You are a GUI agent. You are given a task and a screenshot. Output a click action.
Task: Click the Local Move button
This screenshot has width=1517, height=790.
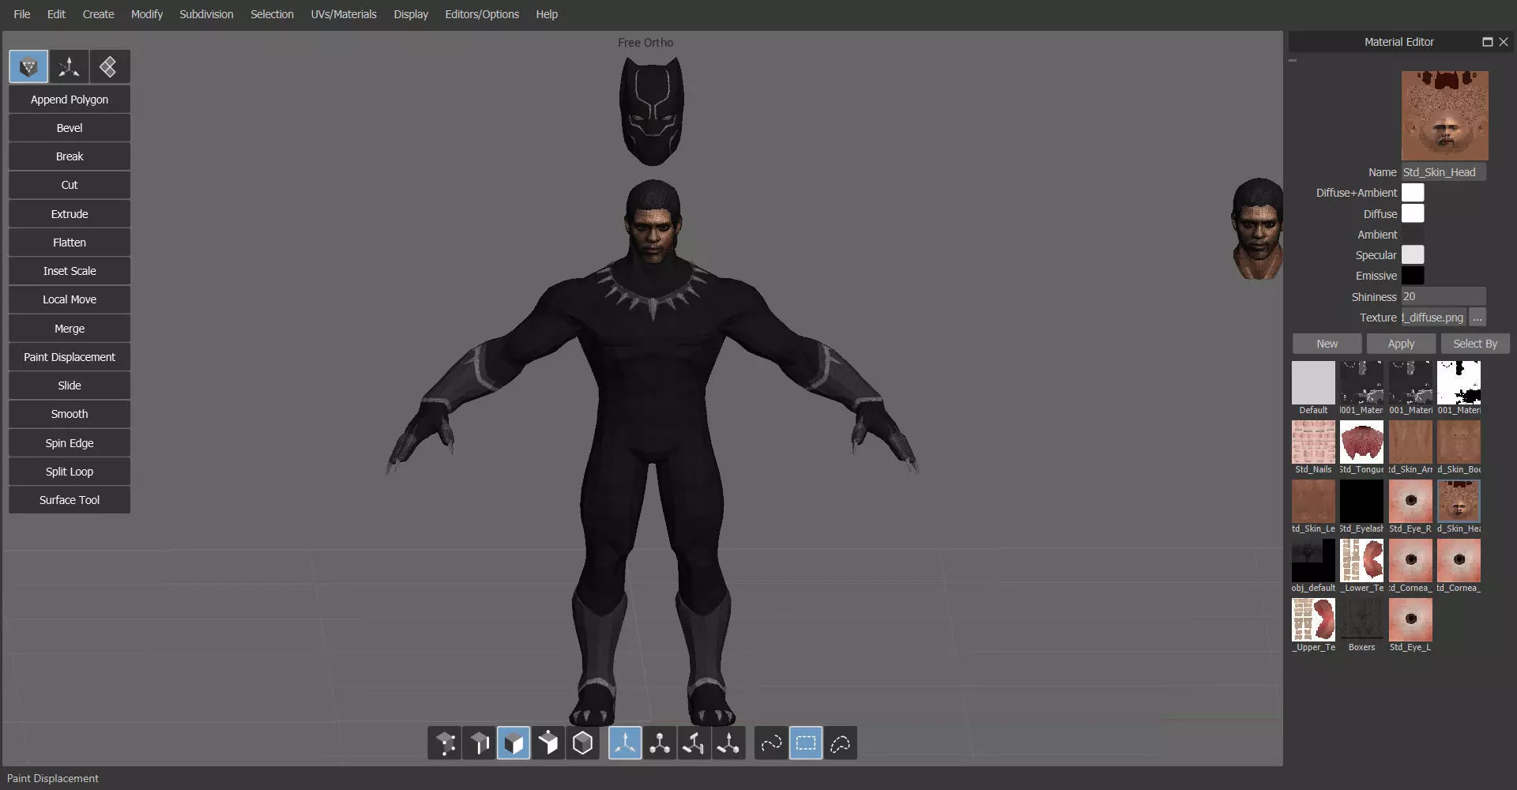click(x=70, y=299)
